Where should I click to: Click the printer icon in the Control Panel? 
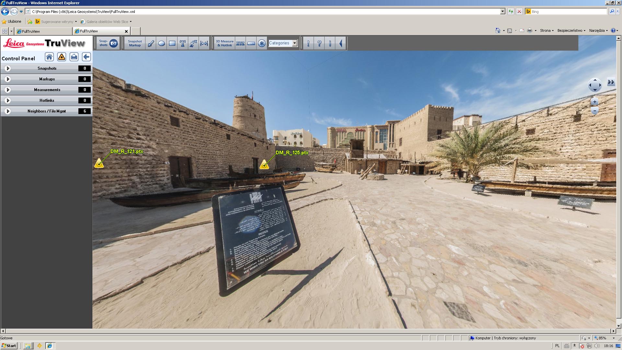click(x=74, y=57)
